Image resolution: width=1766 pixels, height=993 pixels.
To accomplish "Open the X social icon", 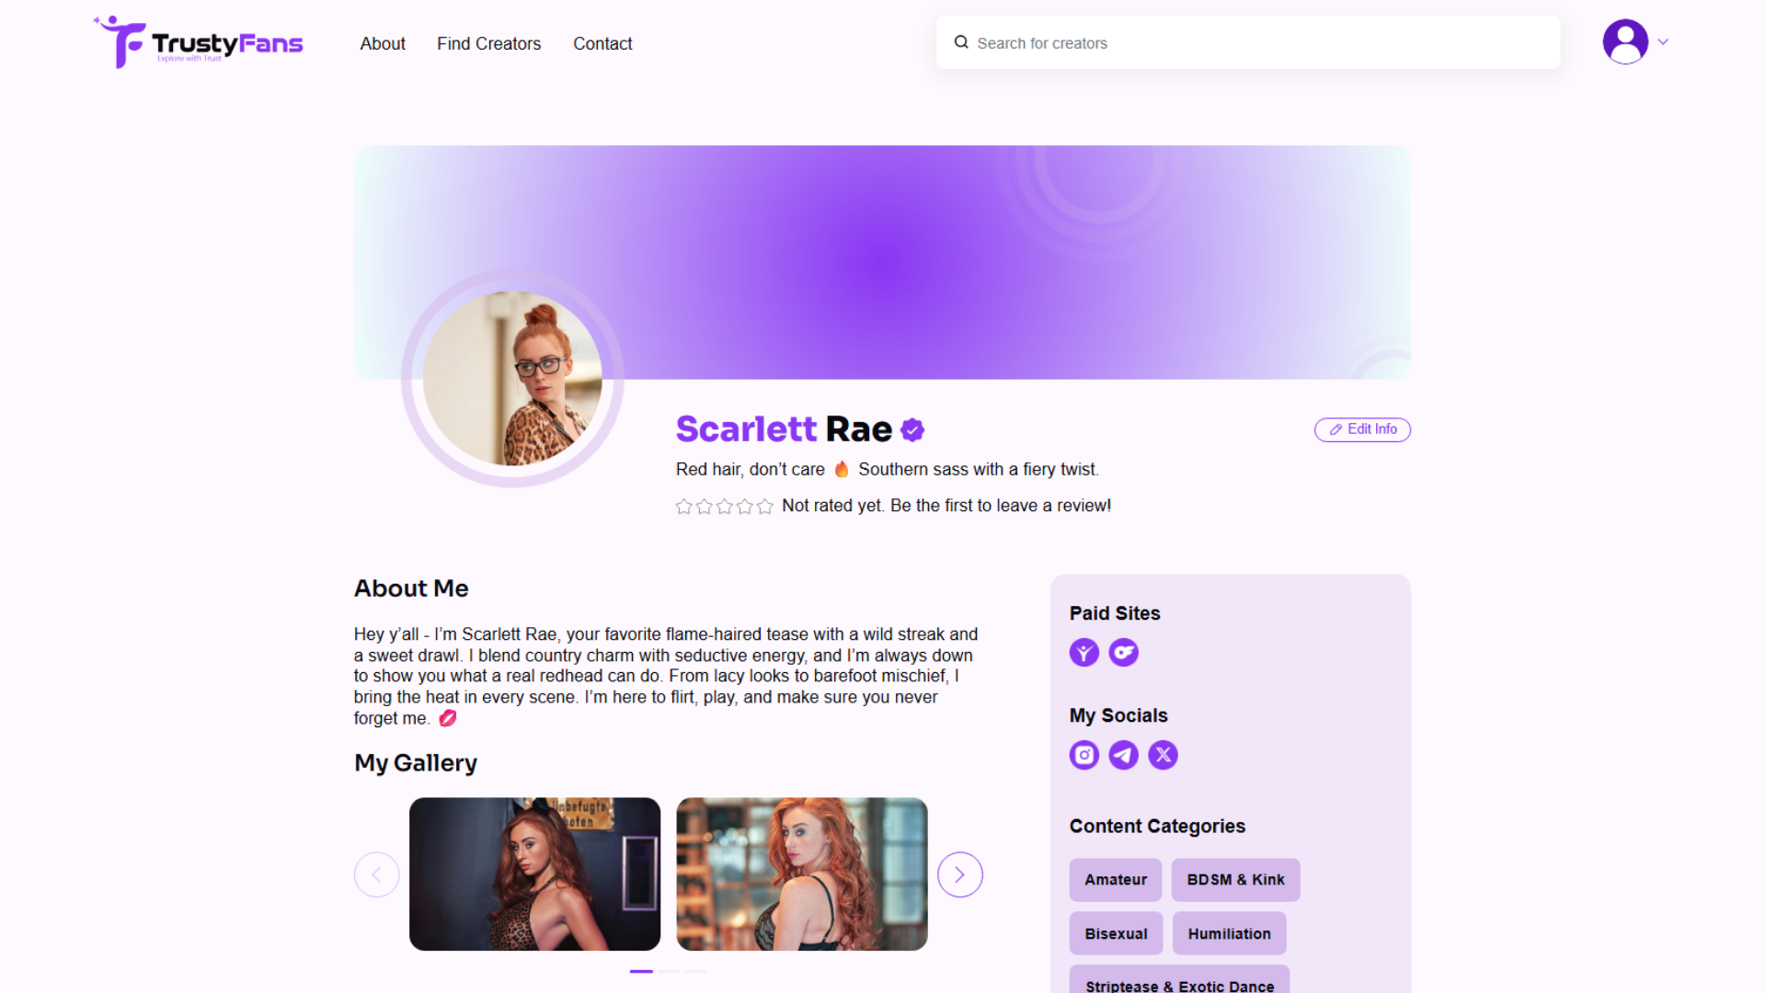I will pos(1163,755).
